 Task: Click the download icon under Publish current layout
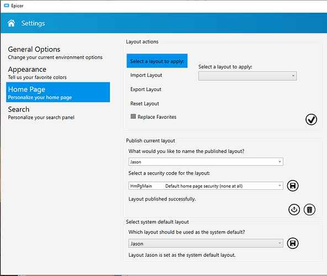pyautogui.click(x=294, y=210)
